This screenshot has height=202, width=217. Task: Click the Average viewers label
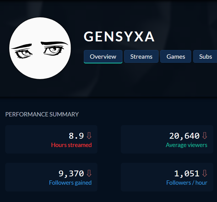pyautogui.click(x=186, y=145)
